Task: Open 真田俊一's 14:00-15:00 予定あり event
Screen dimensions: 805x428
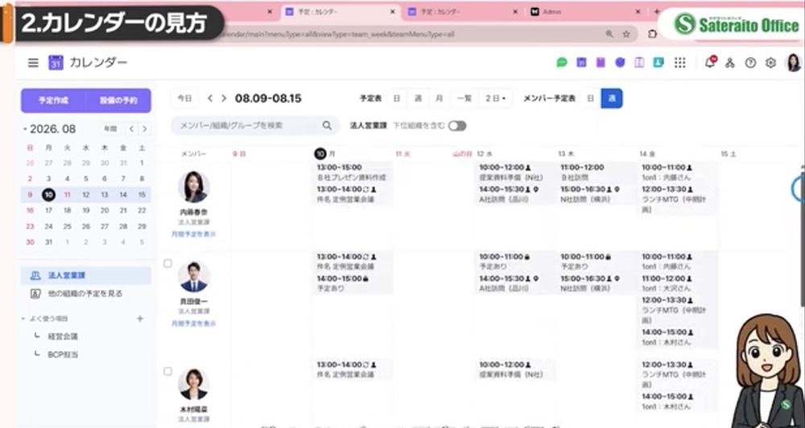Action: [x=353, y=283]
